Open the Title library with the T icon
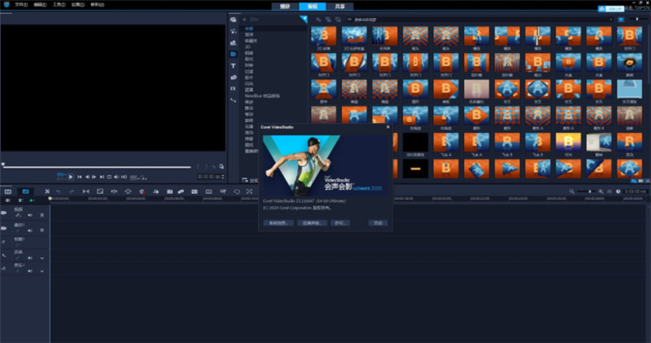Viewport: 651px width, 343px height. coord(234,66)
